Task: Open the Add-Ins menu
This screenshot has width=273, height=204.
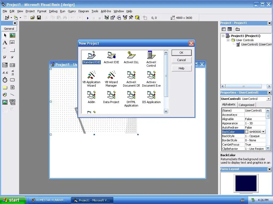Action: (x=106, y=11)
